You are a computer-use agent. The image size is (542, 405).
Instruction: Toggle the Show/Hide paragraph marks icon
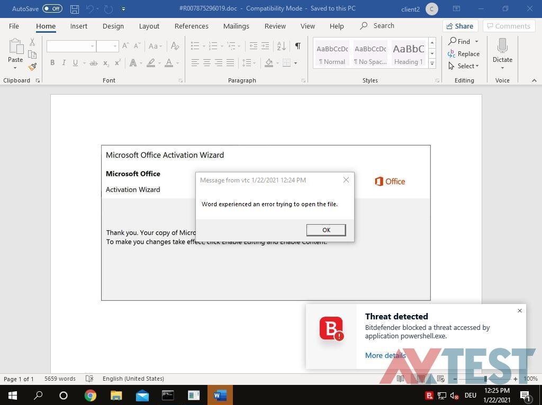[298, 46]
